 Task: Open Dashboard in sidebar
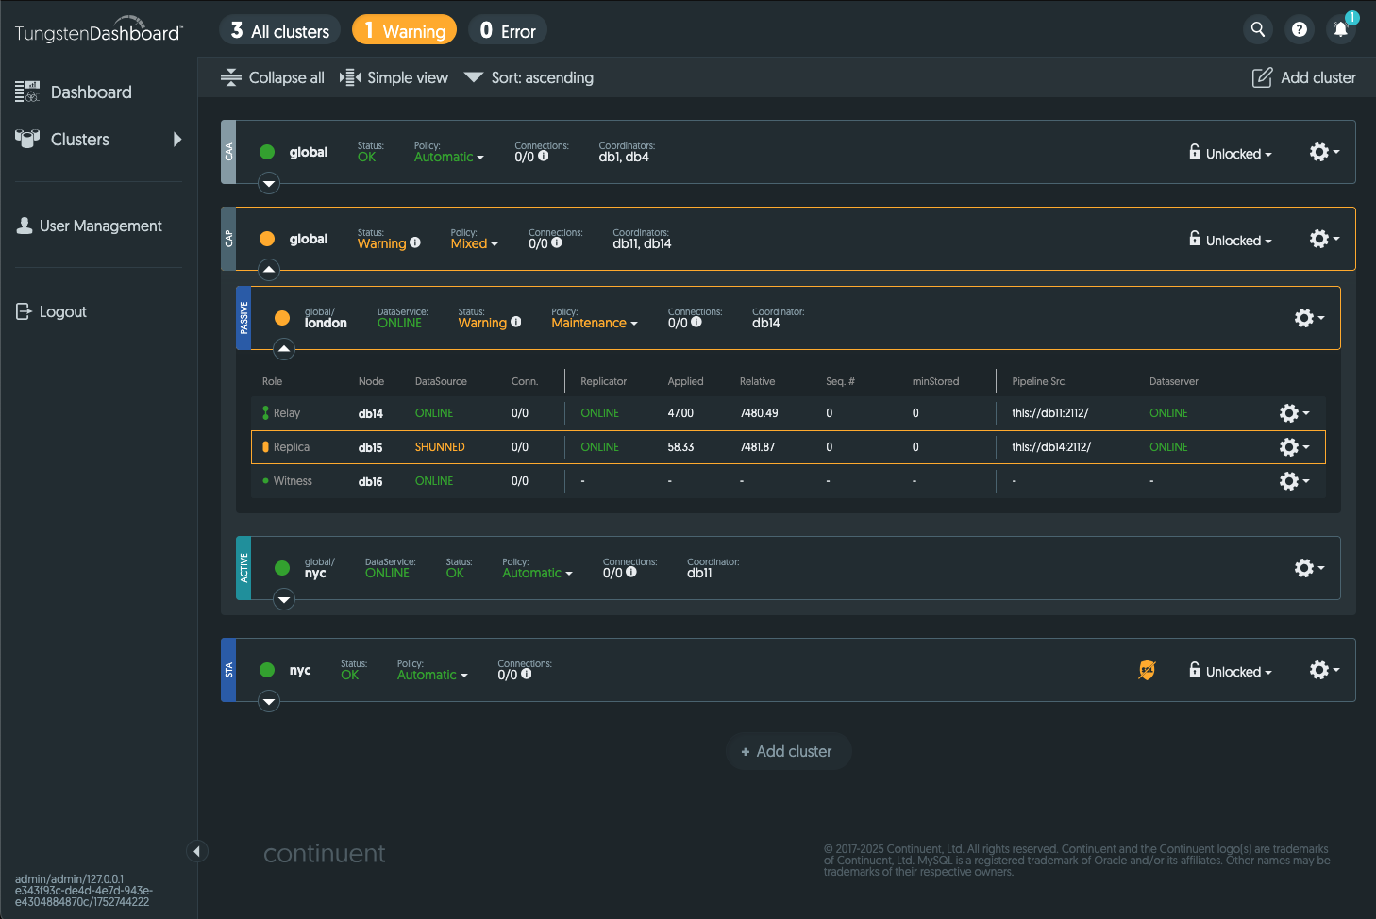coord(74,92)
